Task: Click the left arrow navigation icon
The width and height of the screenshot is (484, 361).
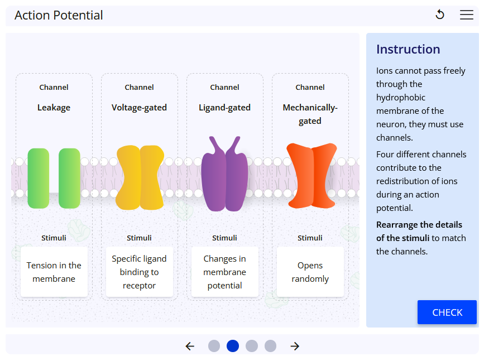Action: pyautogui.click(x=190, y=346)
